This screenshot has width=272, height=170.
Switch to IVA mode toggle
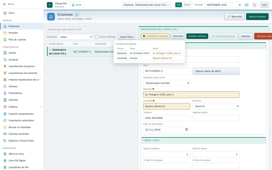pos(178,5)
